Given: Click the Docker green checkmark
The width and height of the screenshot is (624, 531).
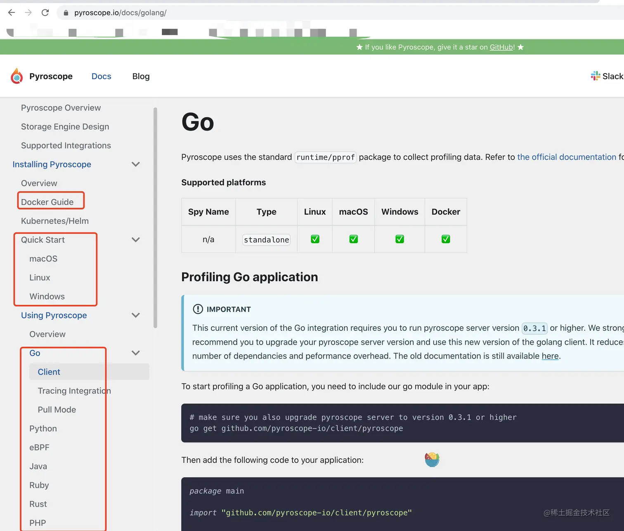Looking at the screenshot, I should [446, 239].
